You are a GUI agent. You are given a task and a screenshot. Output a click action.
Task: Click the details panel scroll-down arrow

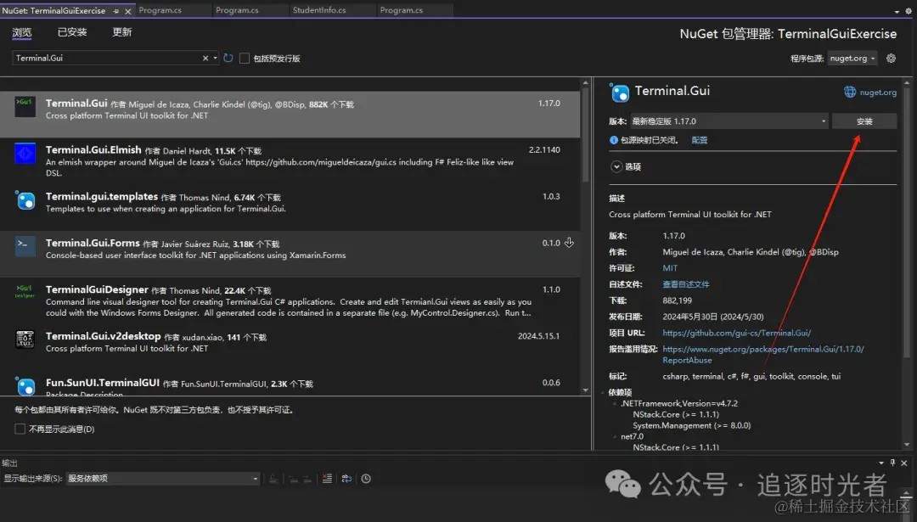click(907, 445)
